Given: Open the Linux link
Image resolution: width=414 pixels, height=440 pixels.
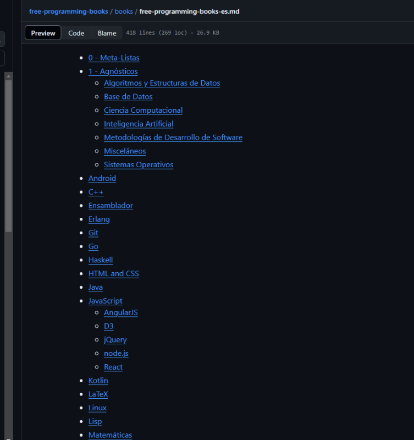Looking at the screenshot, I should [x=97, y=408].
